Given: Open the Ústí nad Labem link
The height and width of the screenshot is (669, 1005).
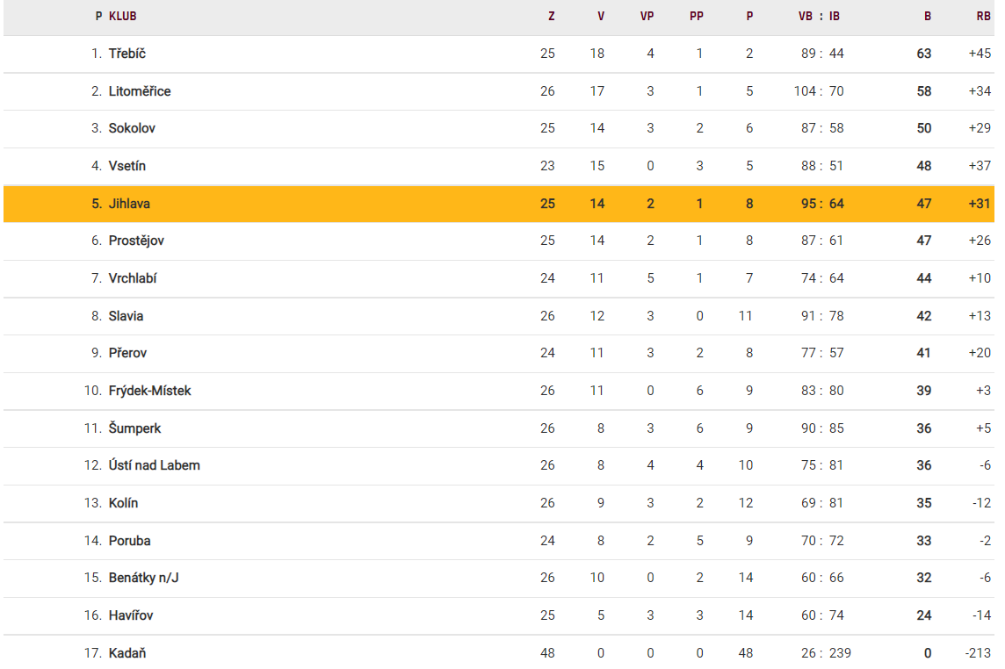Looking at the screenshot, I should [155, 465].
